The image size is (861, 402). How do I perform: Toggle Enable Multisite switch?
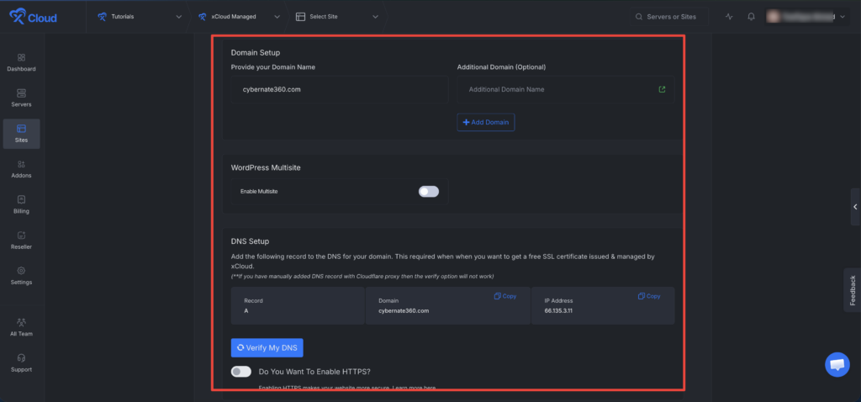point(429,192)
